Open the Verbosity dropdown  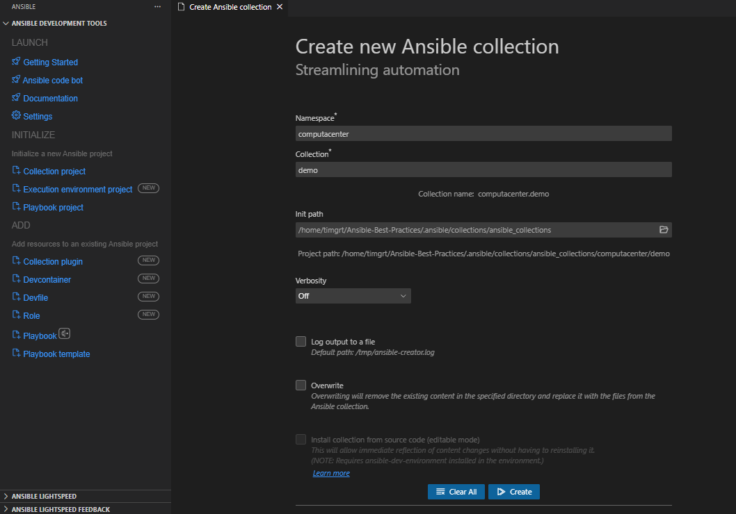(353, 295)
